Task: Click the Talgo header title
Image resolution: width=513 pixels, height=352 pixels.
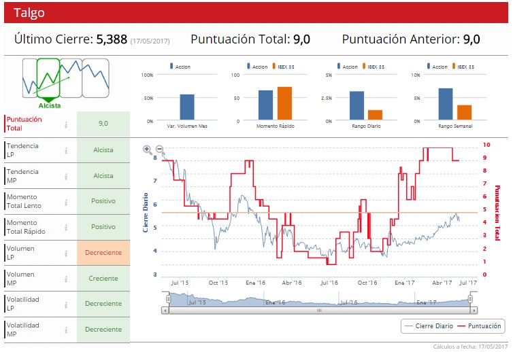Action: point(29,13)
